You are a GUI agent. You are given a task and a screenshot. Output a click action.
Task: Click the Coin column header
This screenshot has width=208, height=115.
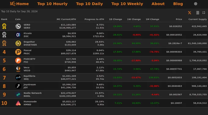tap(18, 19)
